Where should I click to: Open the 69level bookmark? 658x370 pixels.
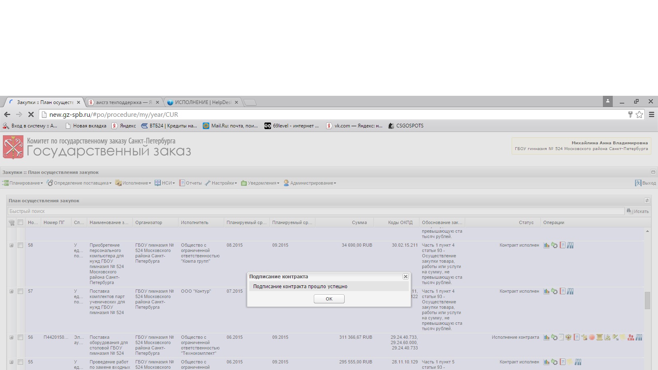click(x=292, y=126)
